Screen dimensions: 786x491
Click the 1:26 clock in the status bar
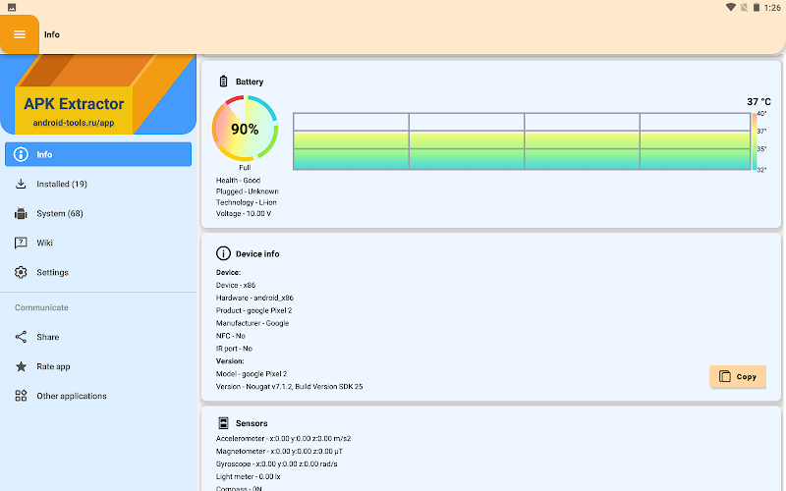click(x=772, y=8)
